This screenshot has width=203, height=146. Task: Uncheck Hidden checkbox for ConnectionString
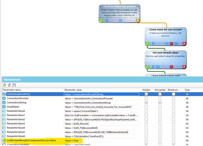point(146,103)
